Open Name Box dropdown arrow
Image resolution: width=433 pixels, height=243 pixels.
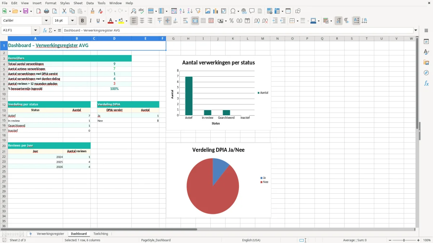click(35, 30)
